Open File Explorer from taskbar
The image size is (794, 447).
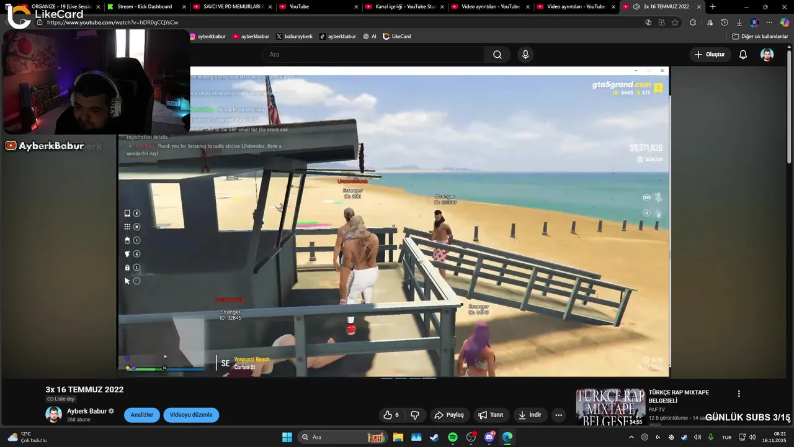(x=398, y=437)
